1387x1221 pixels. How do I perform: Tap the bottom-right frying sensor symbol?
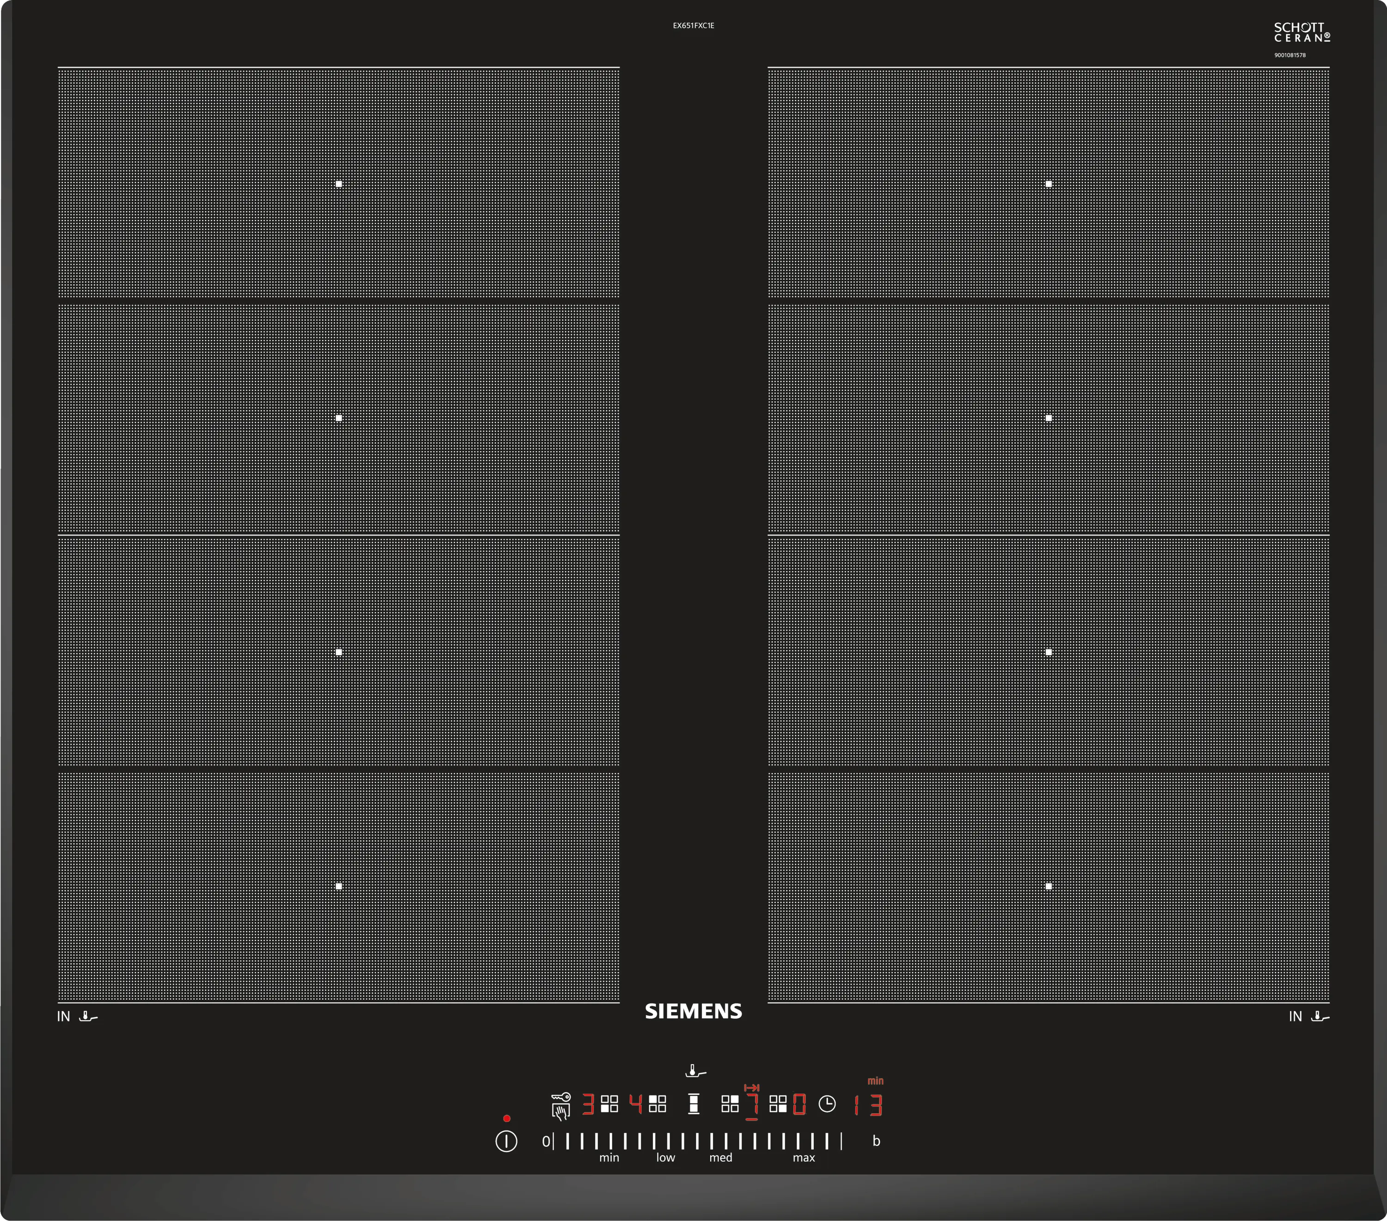click(1320, 1016)
